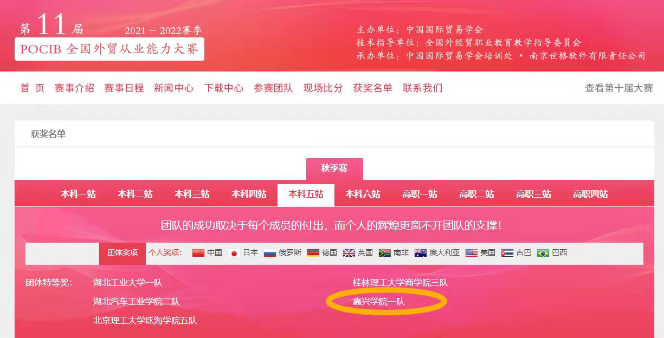The width and height of the screenshot is (664, 338).
Task: Click the China flag icon
Action: coord(198,253)
